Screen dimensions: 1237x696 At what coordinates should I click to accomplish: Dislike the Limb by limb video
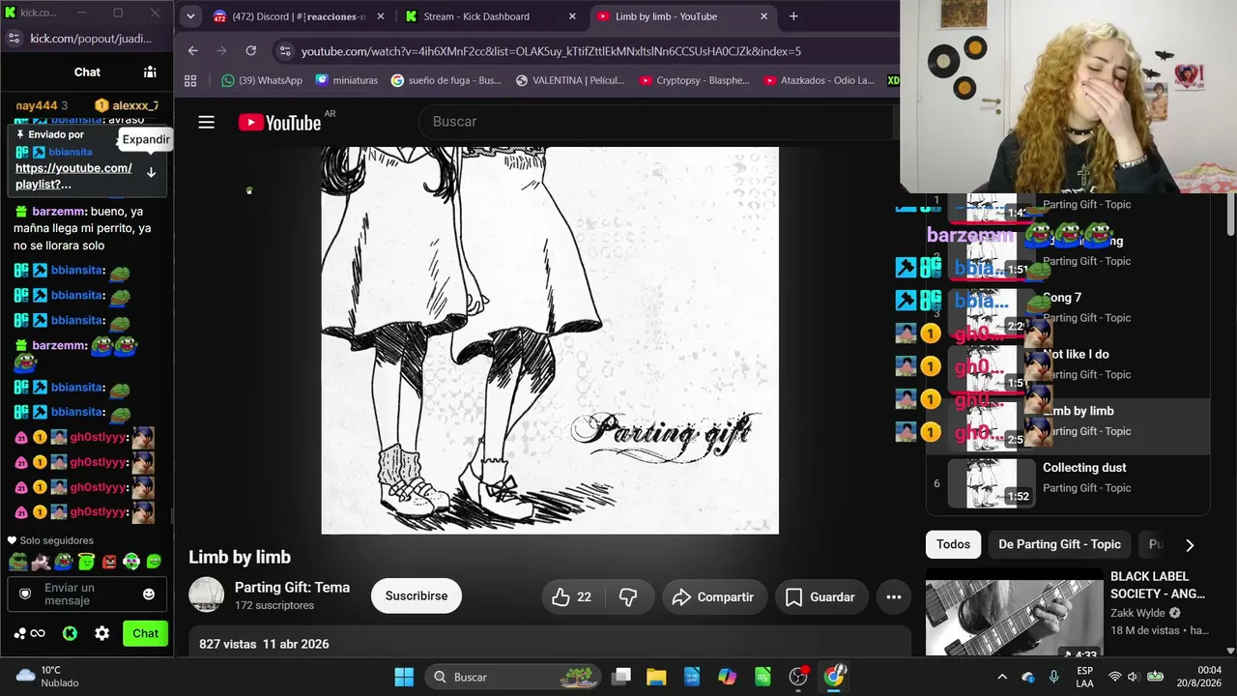628,597
